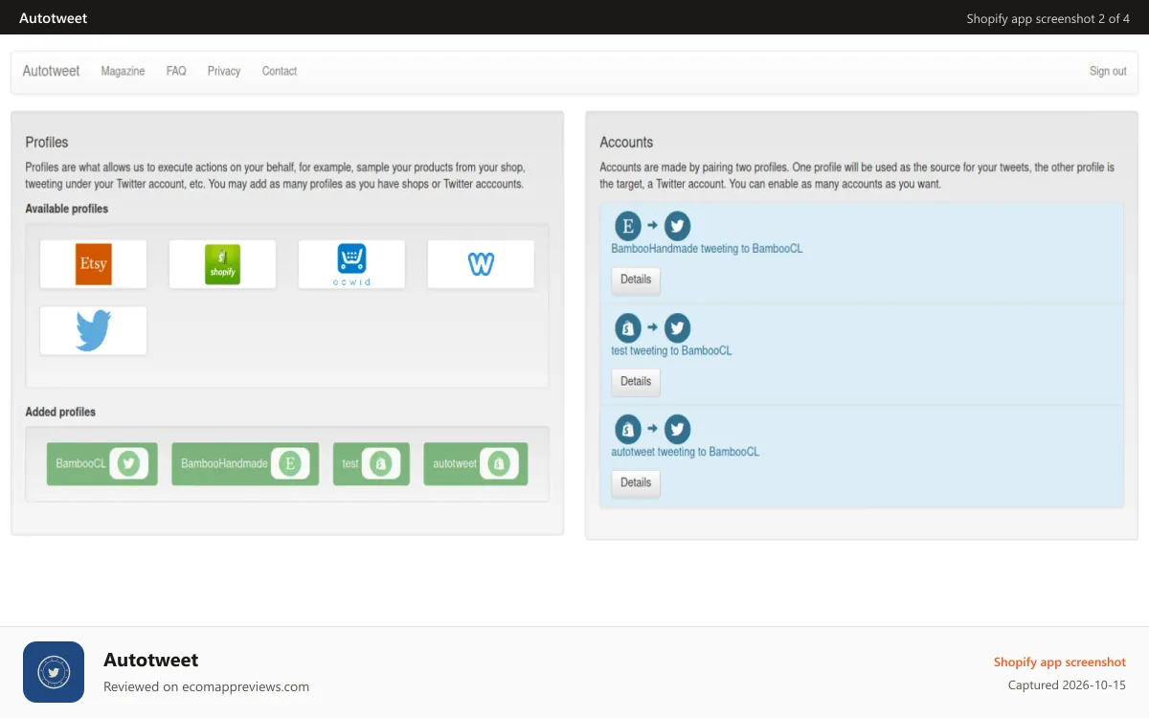This screenshot has width=1149, height=718.
Task: Open Details for BambooHandmade tweeting to BambooCL
Action: click(x=636, y=280)
